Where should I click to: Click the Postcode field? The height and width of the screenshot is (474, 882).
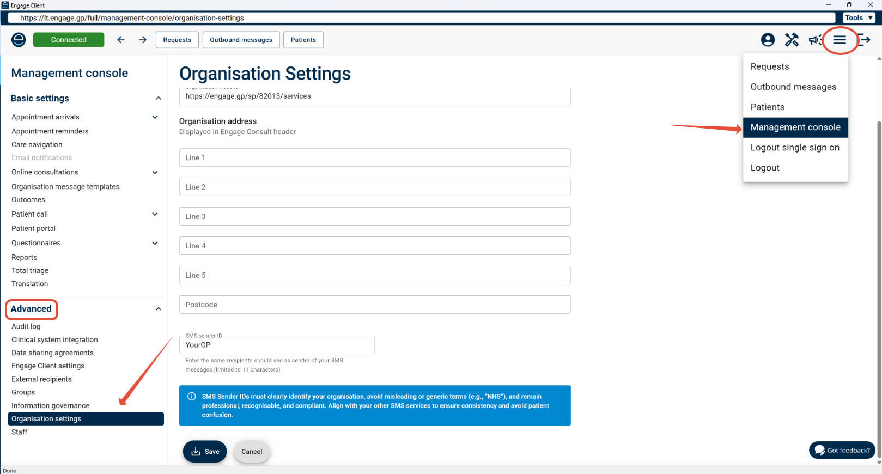(x=375, y=305)
